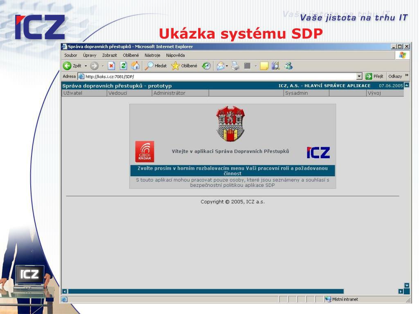The width and height of the screenshot is (419, 314).
Task: Click the Odkazy links toolbar label
Action: click(395, 76)
